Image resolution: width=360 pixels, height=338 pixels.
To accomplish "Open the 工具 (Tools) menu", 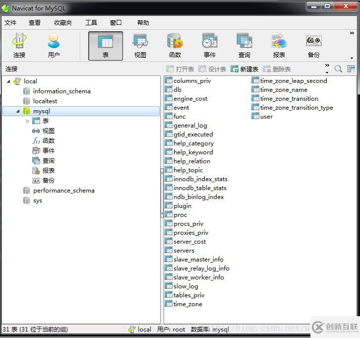I will click(x=91, y=23).
